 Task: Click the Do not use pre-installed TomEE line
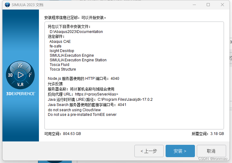(82, 115)
